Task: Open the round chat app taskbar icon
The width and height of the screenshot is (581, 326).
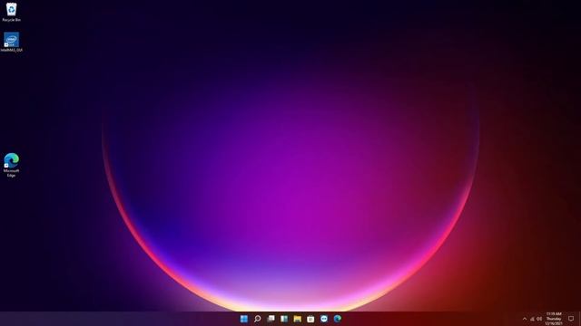Action: tap(324, 319)
